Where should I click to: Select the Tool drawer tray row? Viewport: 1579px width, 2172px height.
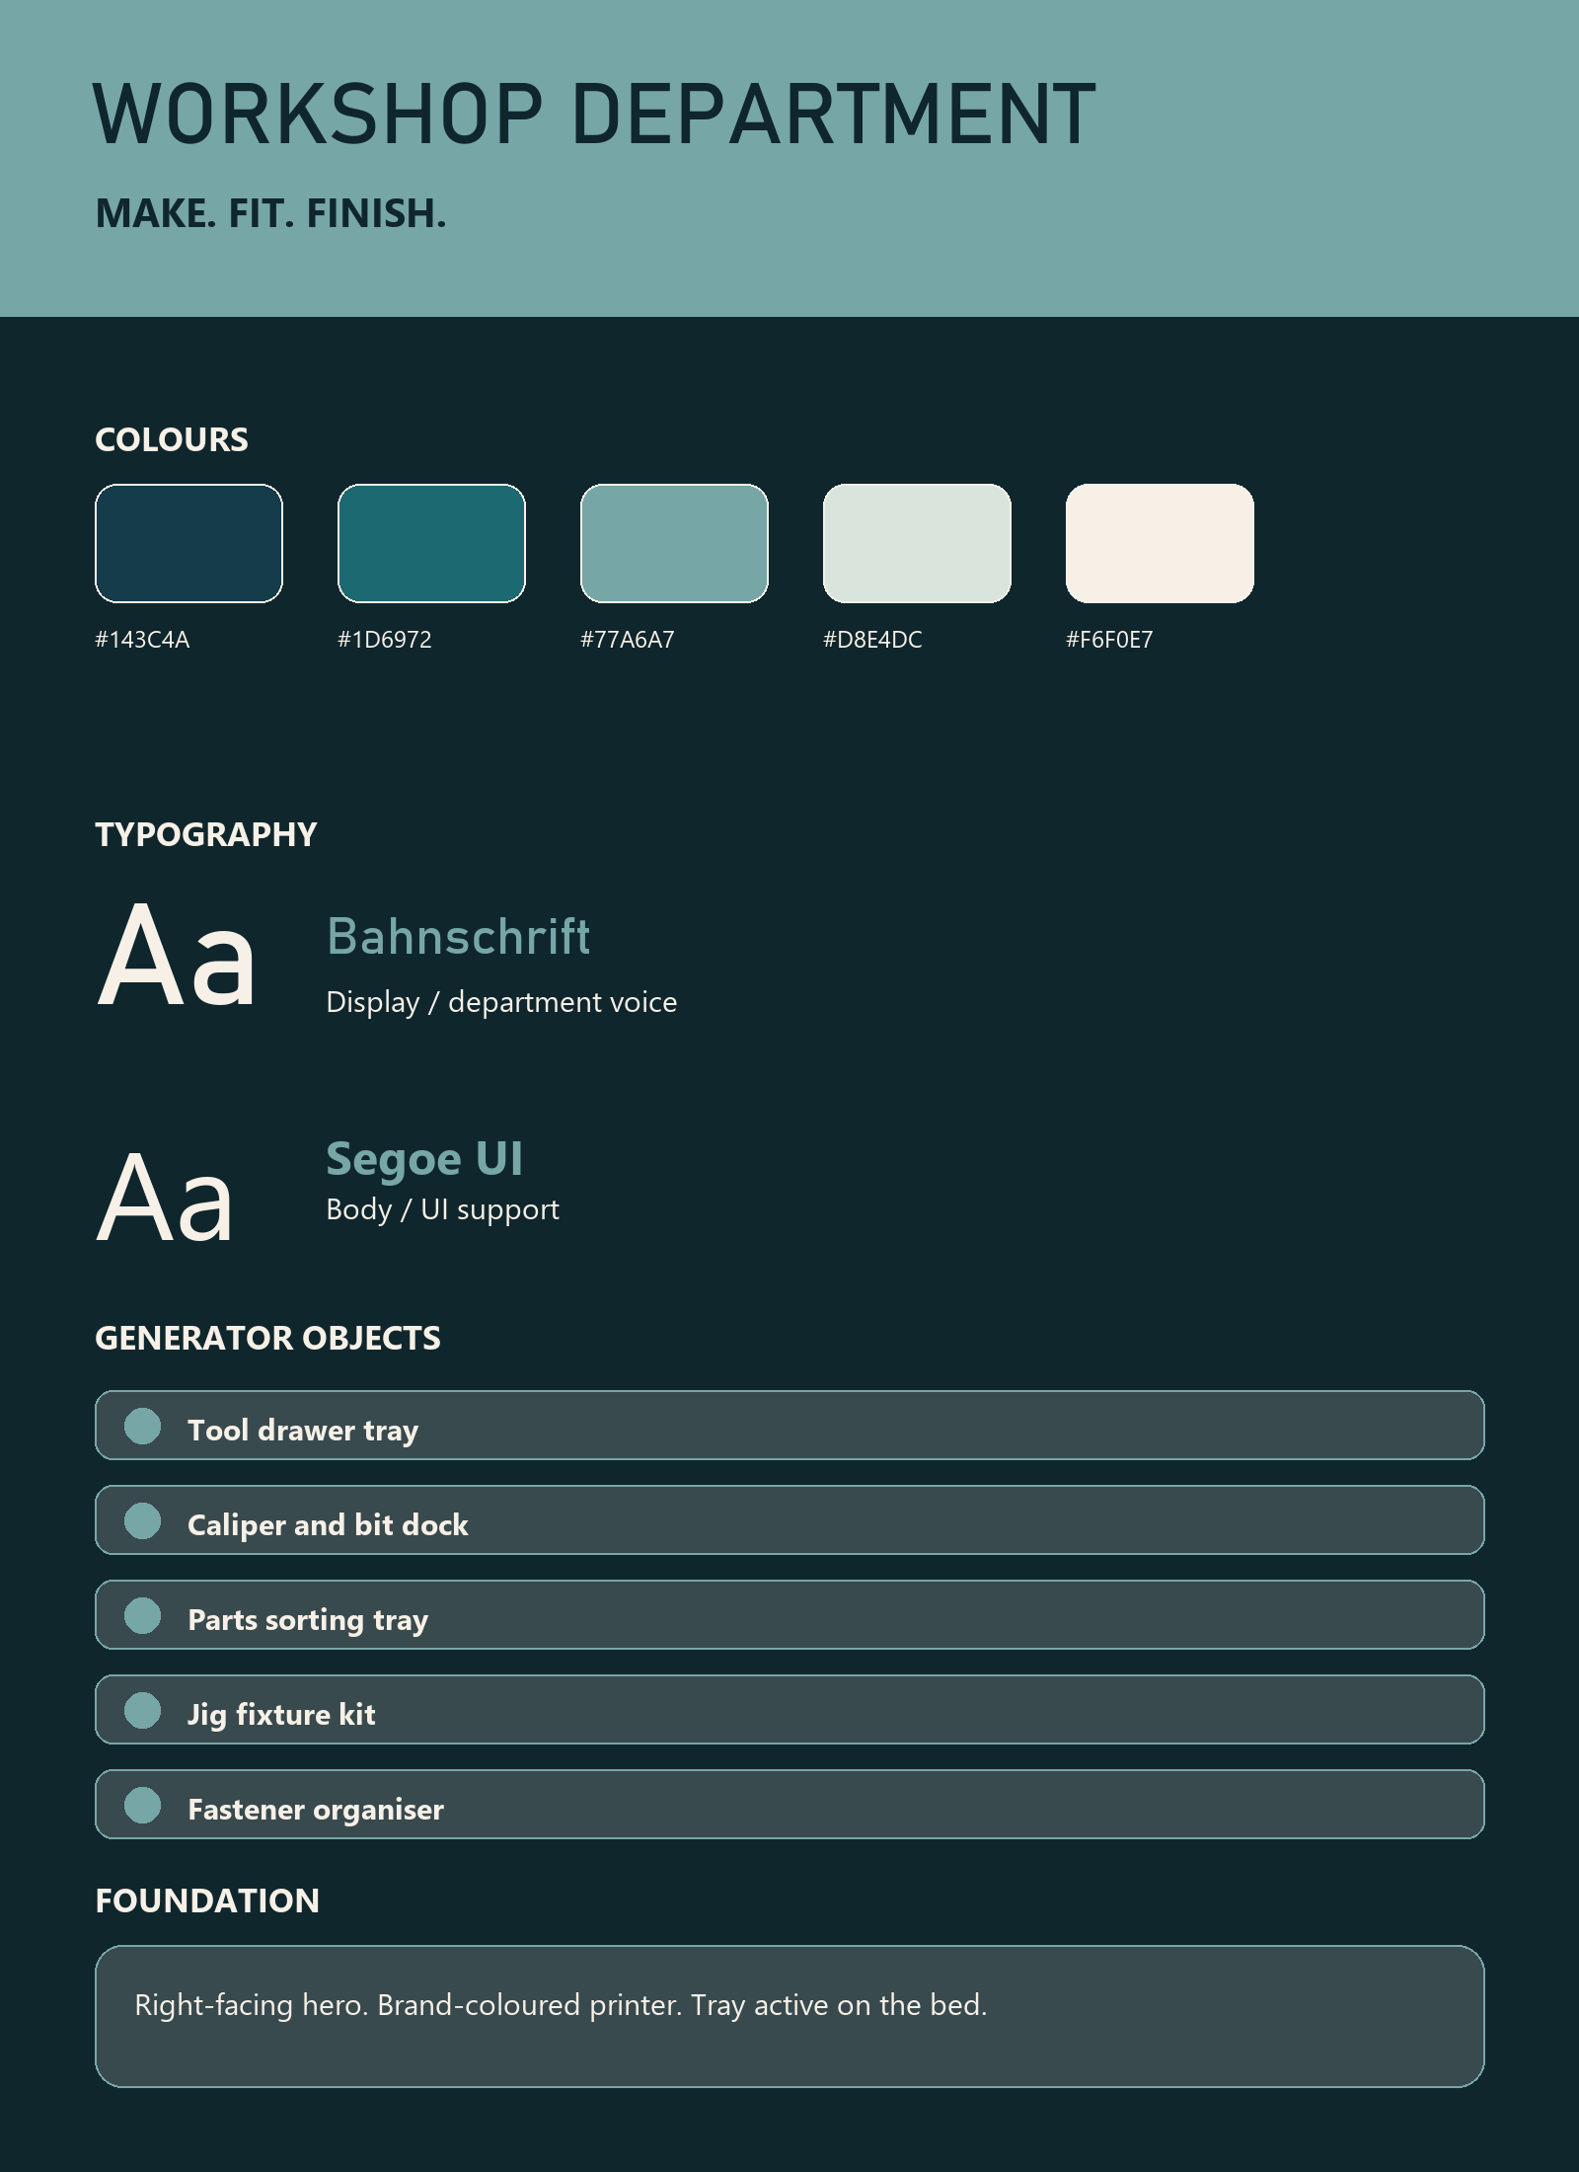tap(789, 1425)
